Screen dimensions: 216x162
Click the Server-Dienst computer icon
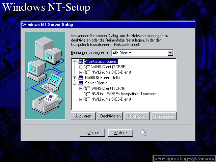tap(81, 83)
